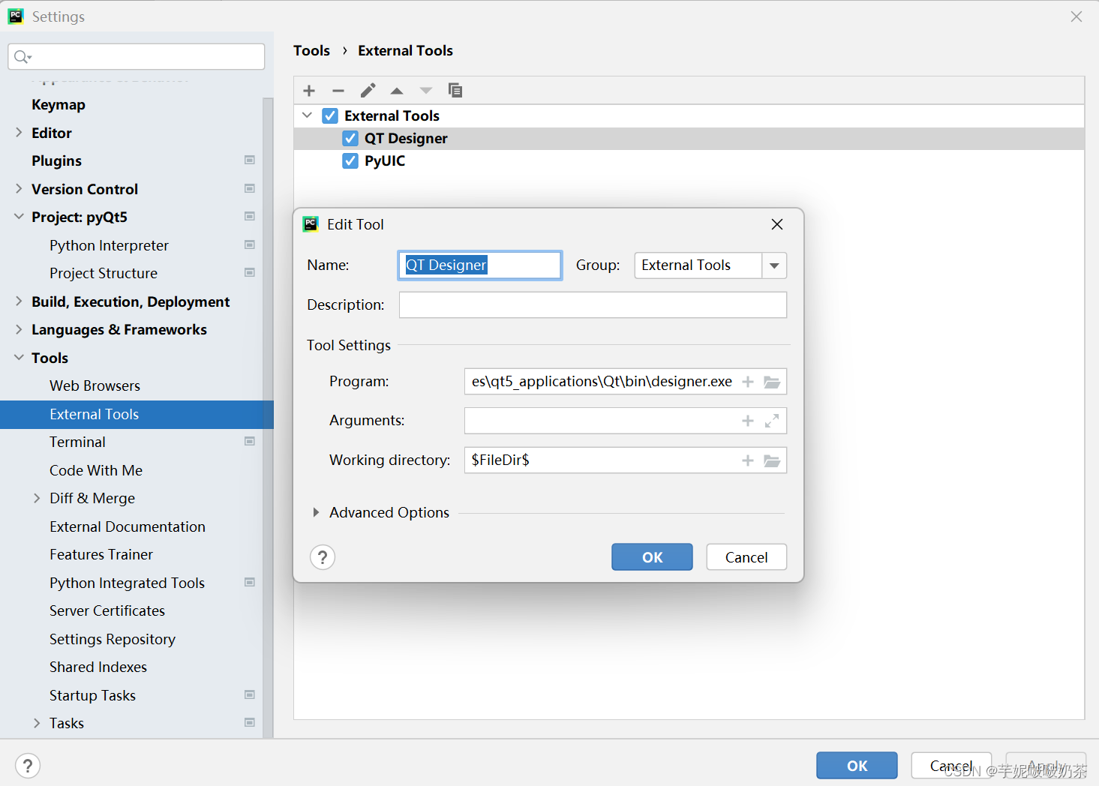Select PyUIC row in tools list
The width and height of the screenshot is (1099, 786).
point(689,160)
